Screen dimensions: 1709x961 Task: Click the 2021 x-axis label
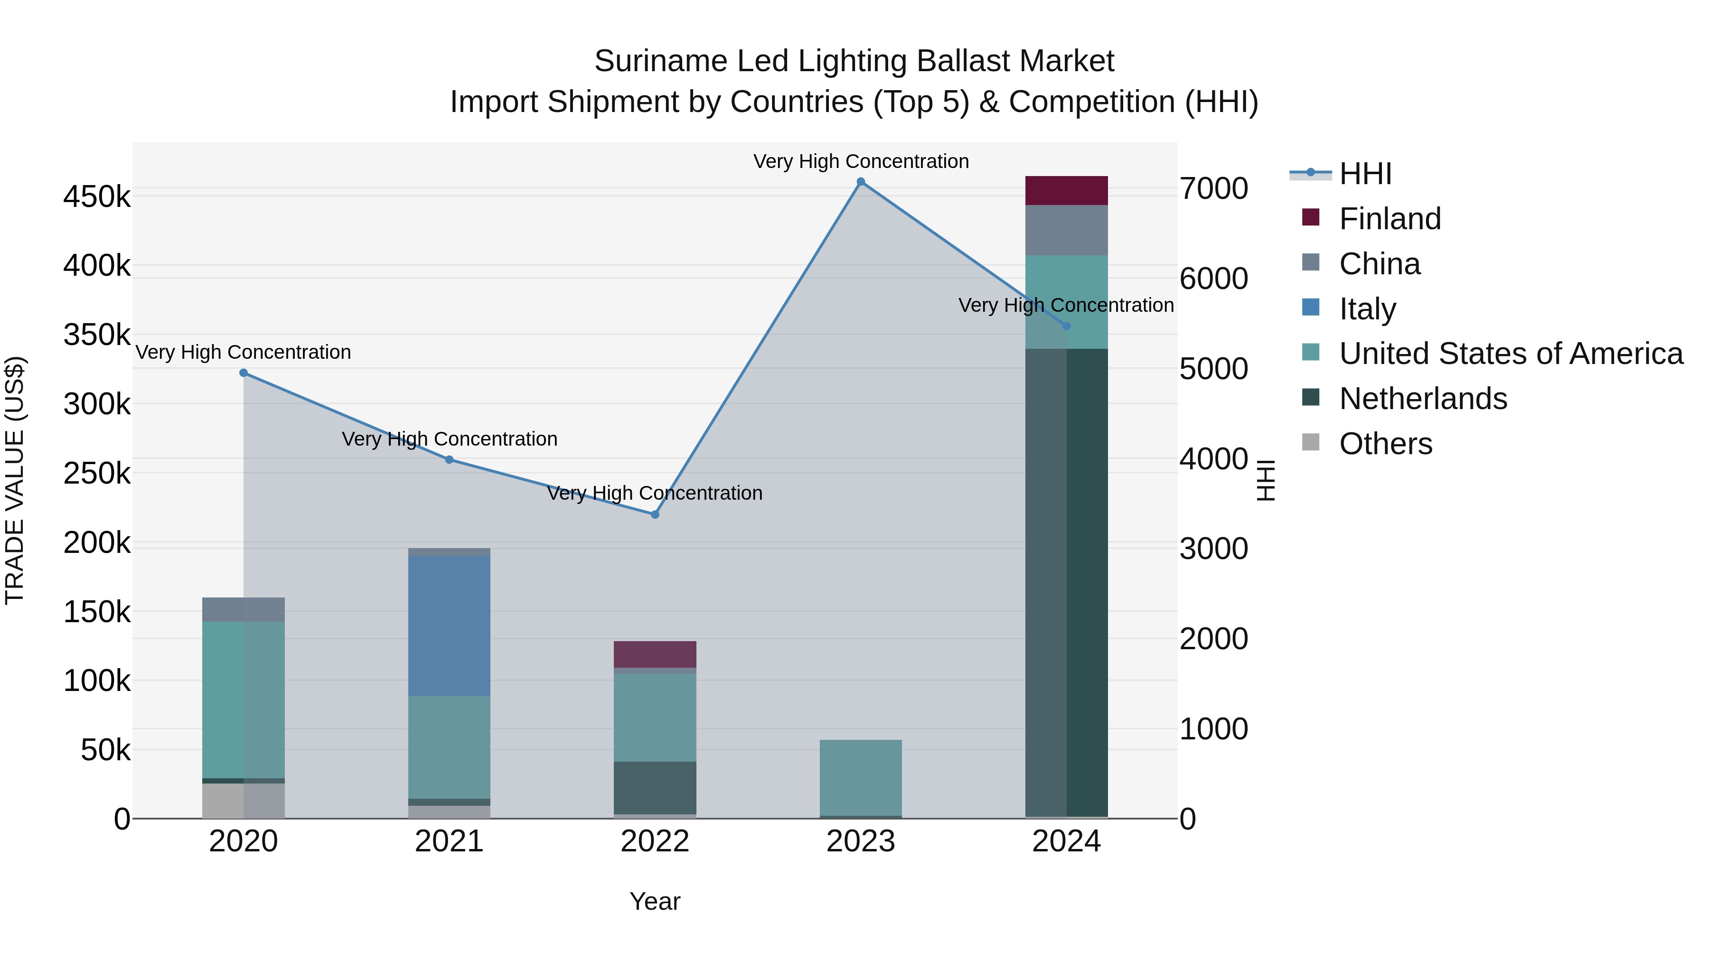pos(449,841)
